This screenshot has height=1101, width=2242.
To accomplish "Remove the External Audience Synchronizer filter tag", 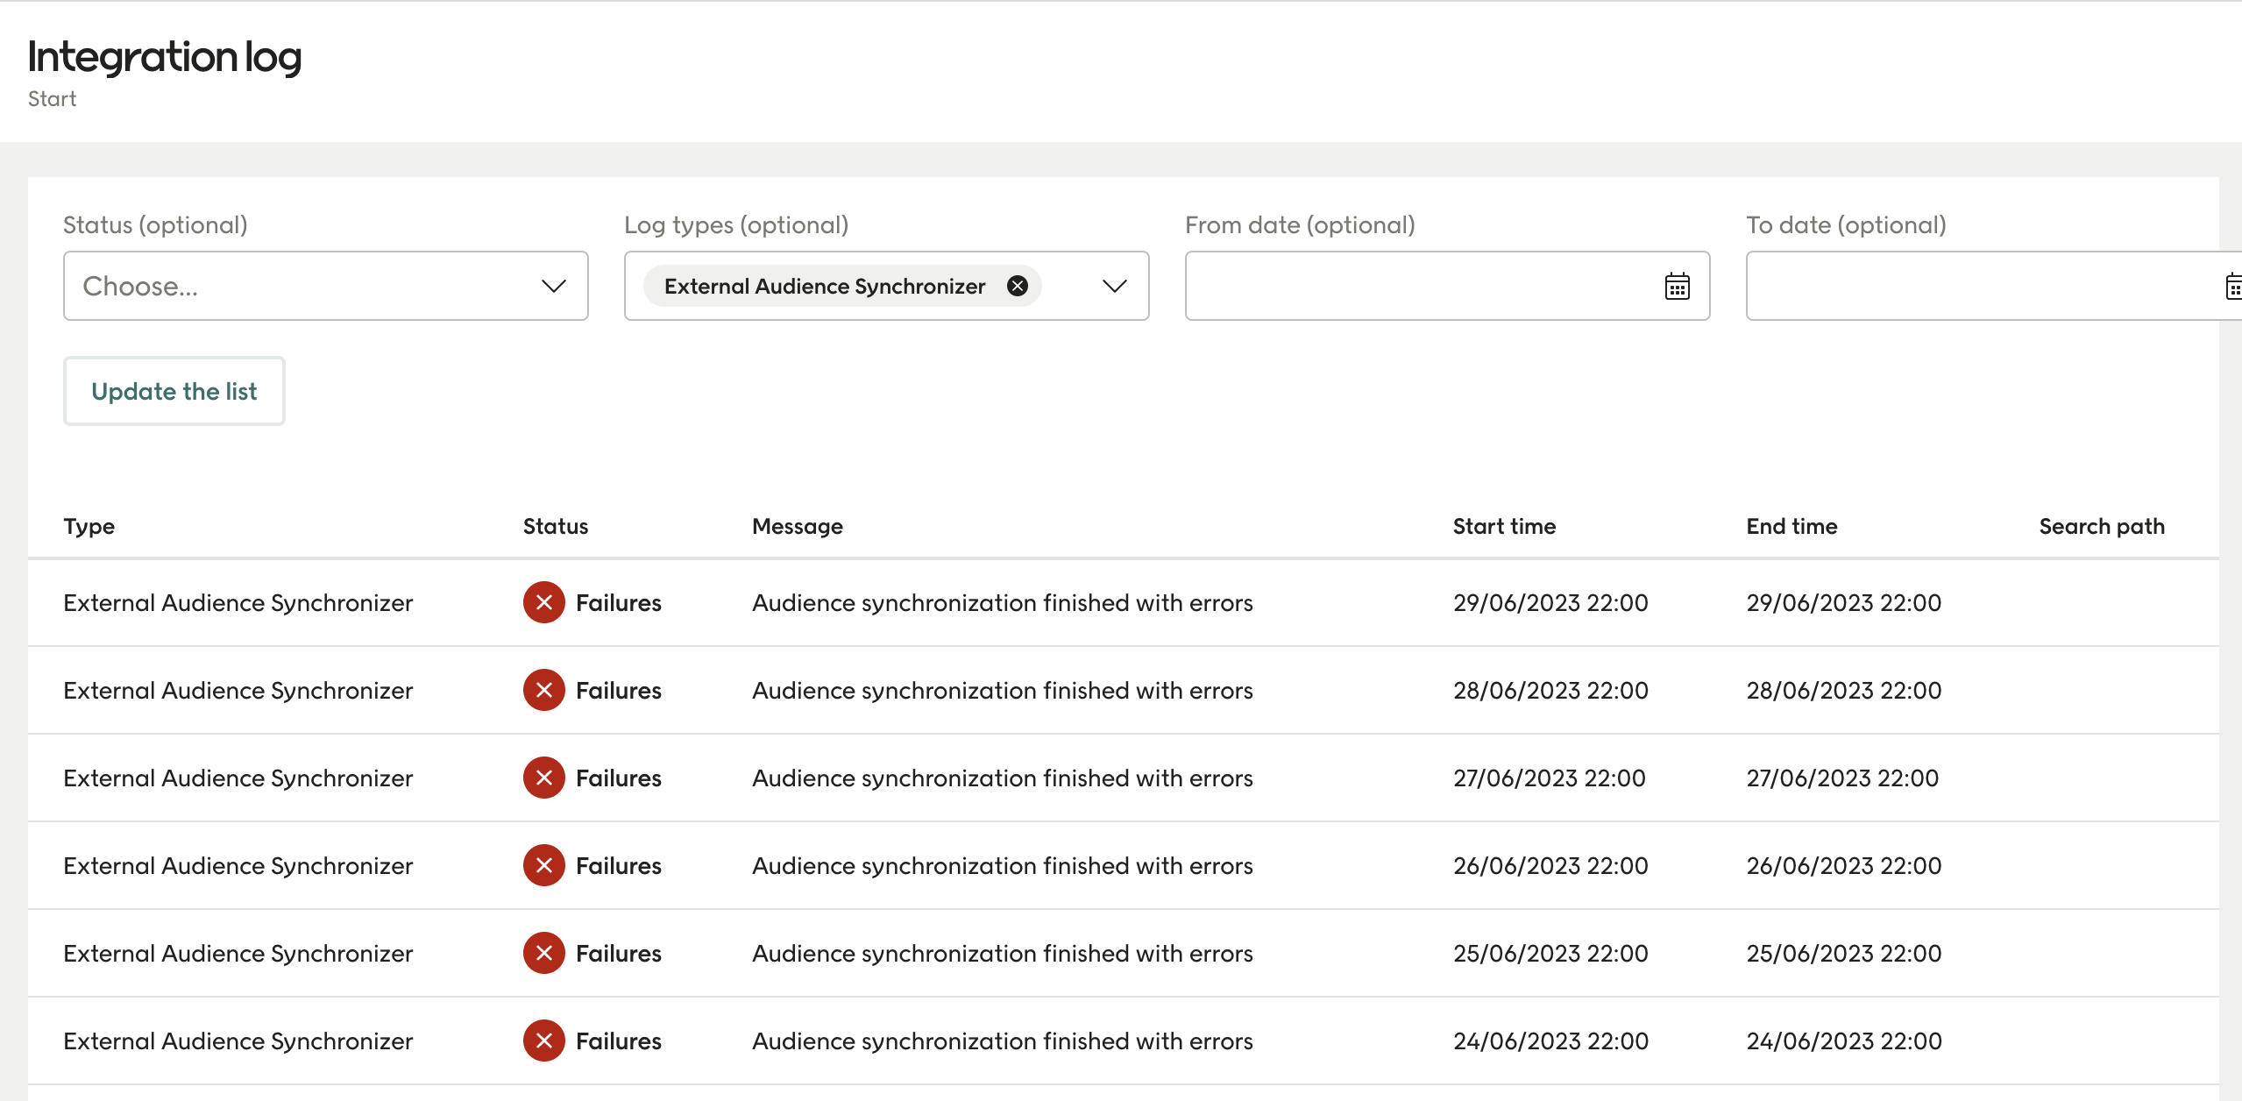I will [1017, 286].
